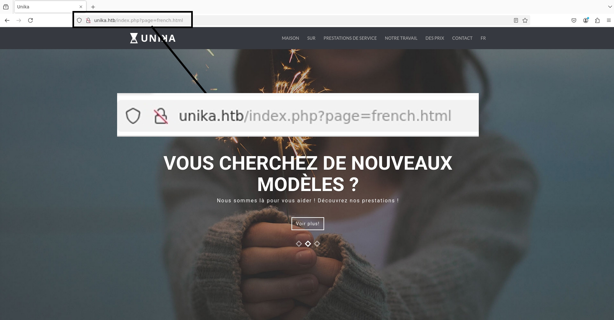Click the Voir plus! button
The height and width of the screenshot is (320, 614).
click(x=308, y=224)
